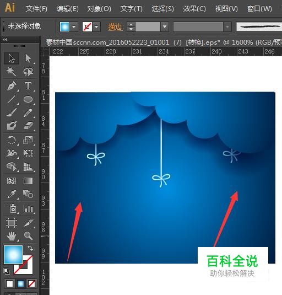Viewport: 282px width, 295px height.
Task: Choose the Magic Wand tool
Action: pyautogui.click(x=12, y=72)
